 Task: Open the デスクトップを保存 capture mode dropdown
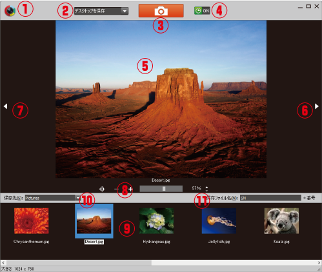pyautogui.click(x=101, y=11)
